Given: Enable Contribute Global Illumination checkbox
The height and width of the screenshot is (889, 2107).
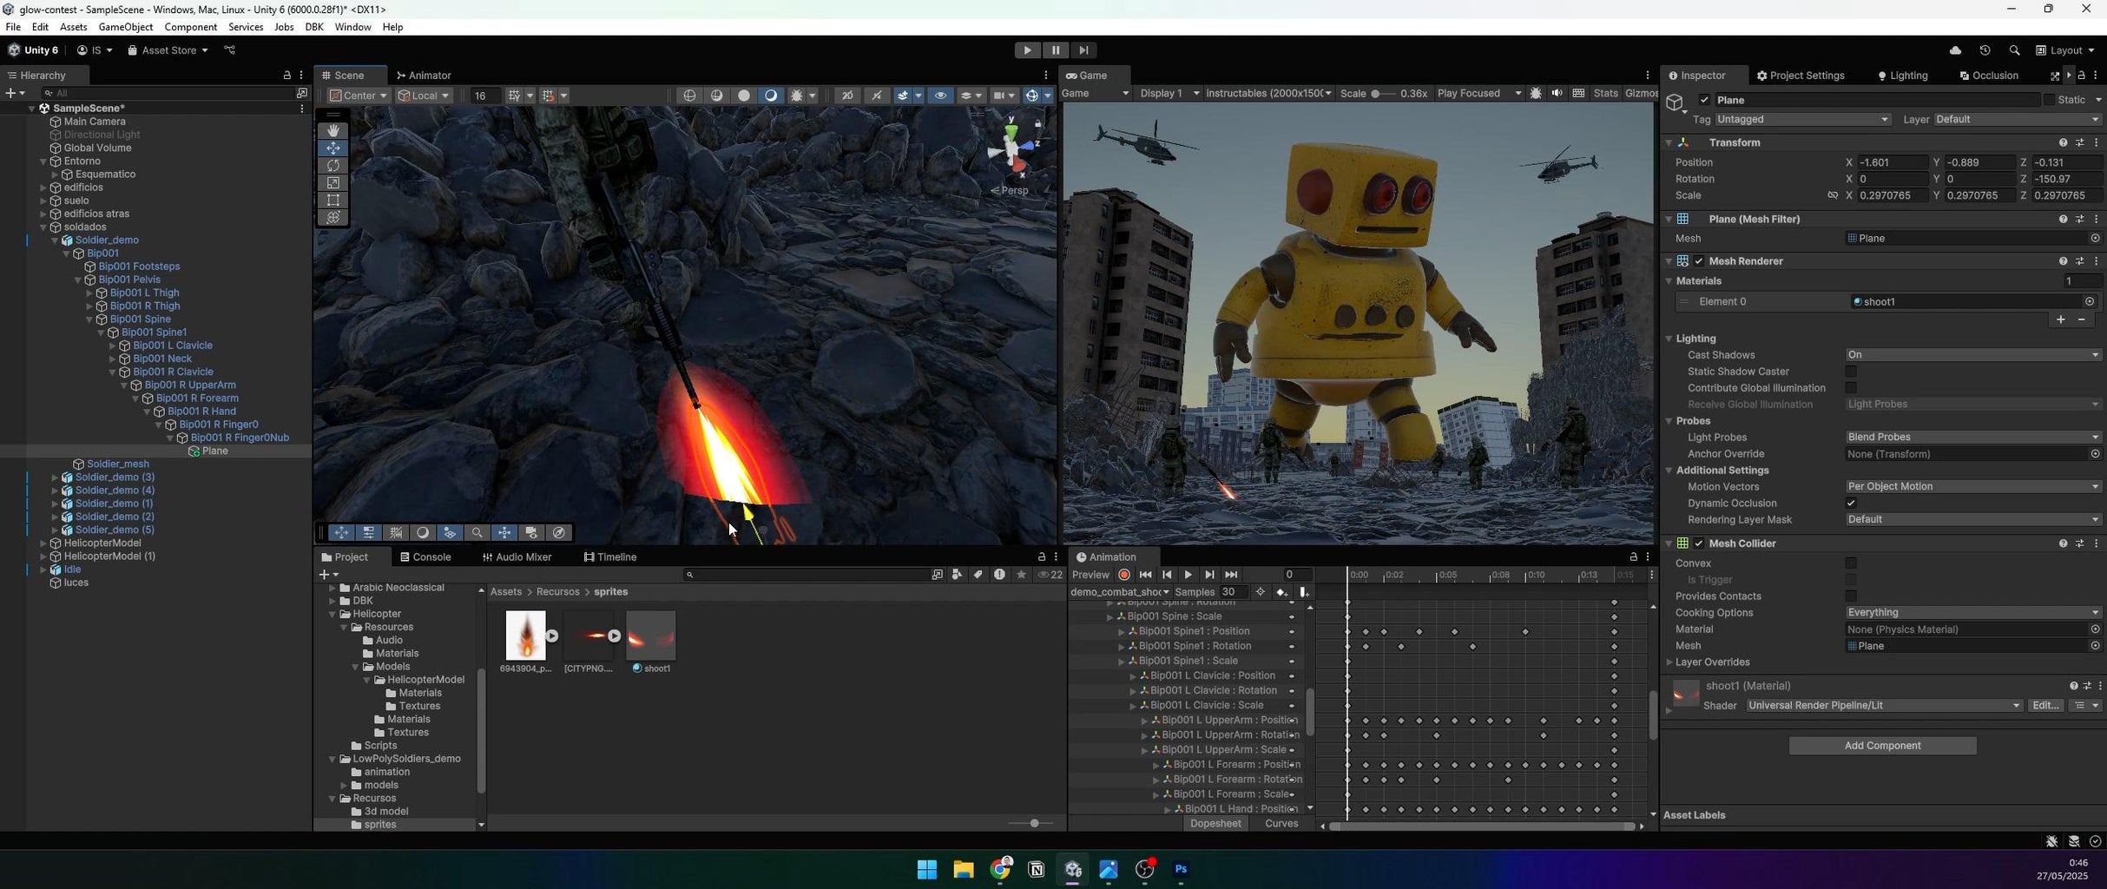Looking at the screenshot, I should (x=1851, y=388).
